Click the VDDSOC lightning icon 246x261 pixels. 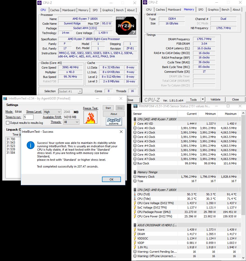[x=135, y=238]
